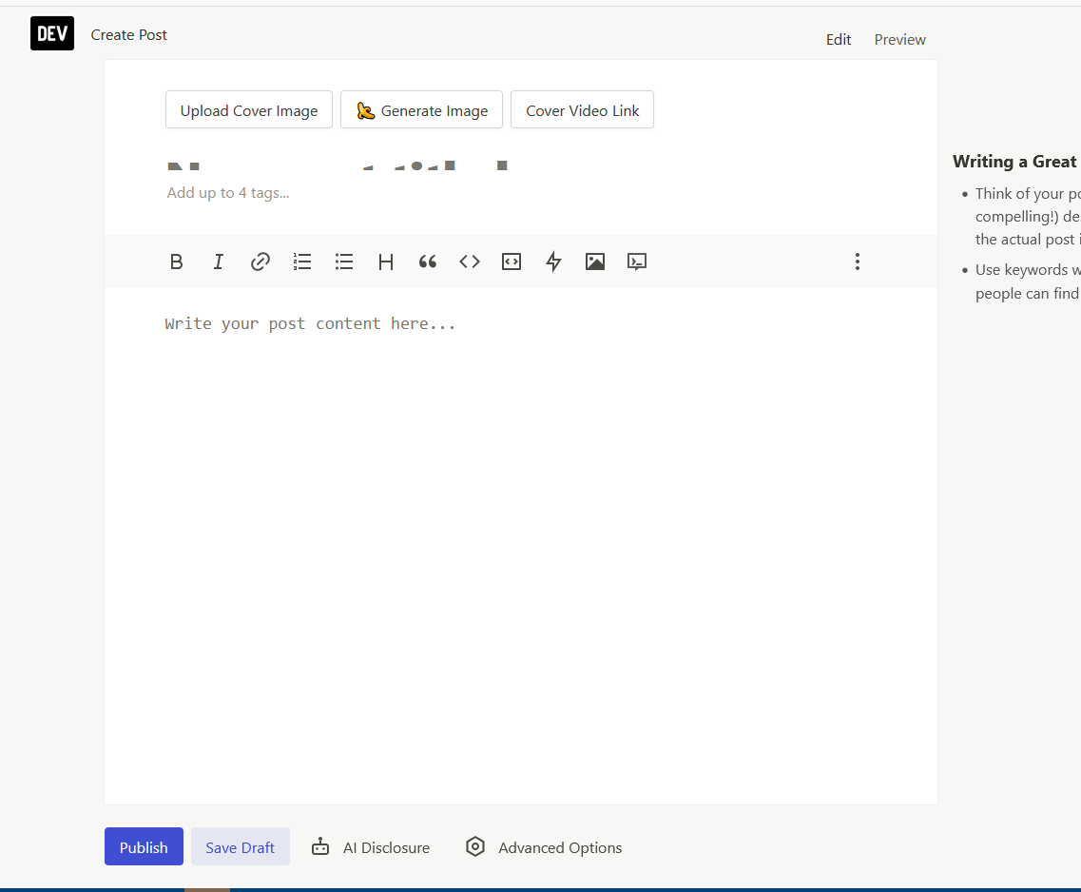Click the terminal-style toolbar icon
This screenshot has height=892, width=1081.
(637, 262)
